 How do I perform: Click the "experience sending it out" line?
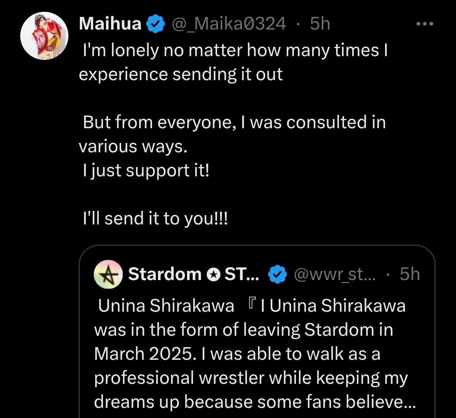(x=181, y=74)
